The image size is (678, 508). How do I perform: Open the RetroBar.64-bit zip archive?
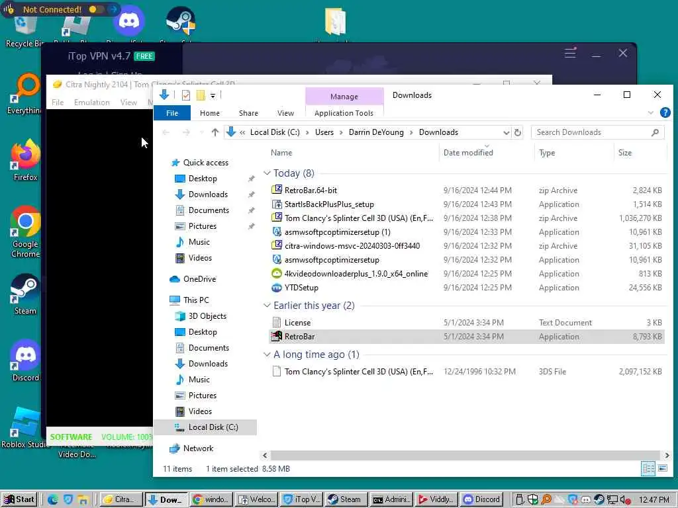click(x=311, y=190)
